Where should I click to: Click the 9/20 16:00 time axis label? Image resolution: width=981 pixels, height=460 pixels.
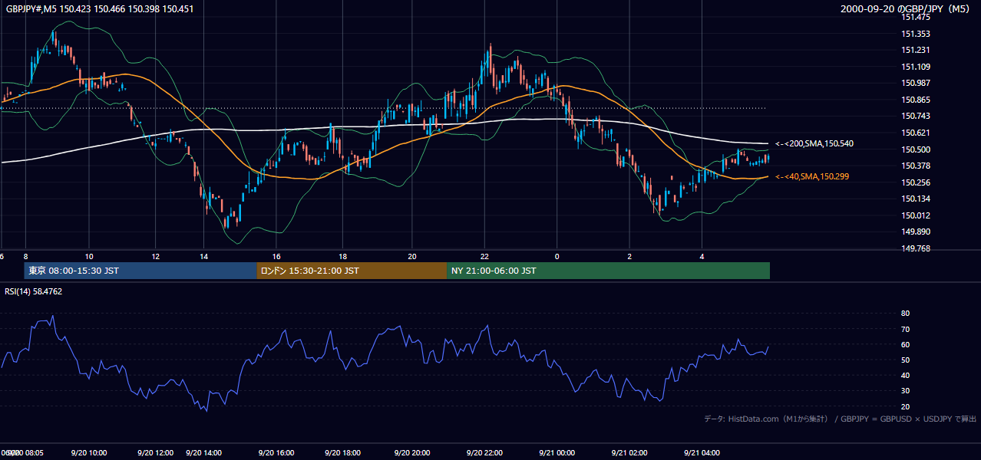(x=276, y=453)
